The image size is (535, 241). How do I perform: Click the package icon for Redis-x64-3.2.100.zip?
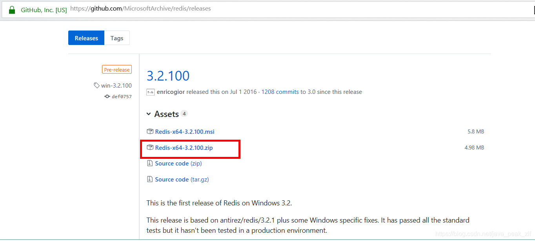coord(150,147)
